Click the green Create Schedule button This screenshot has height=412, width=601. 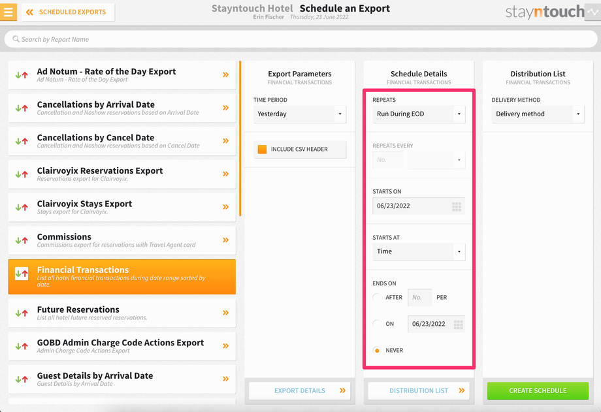tap(538, 390)
